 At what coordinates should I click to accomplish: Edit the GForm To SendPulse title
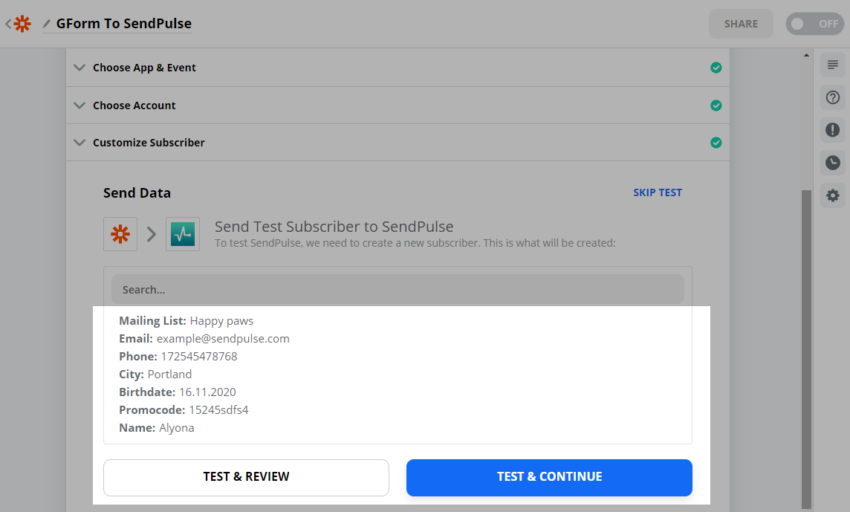pyautogui.click(x=123, y=23)
